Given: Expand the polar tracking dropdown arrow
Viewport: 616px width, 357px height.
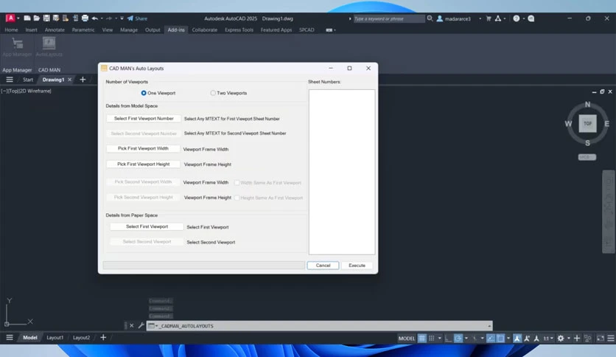Looking at the screenshot, I should coord(466,338).
